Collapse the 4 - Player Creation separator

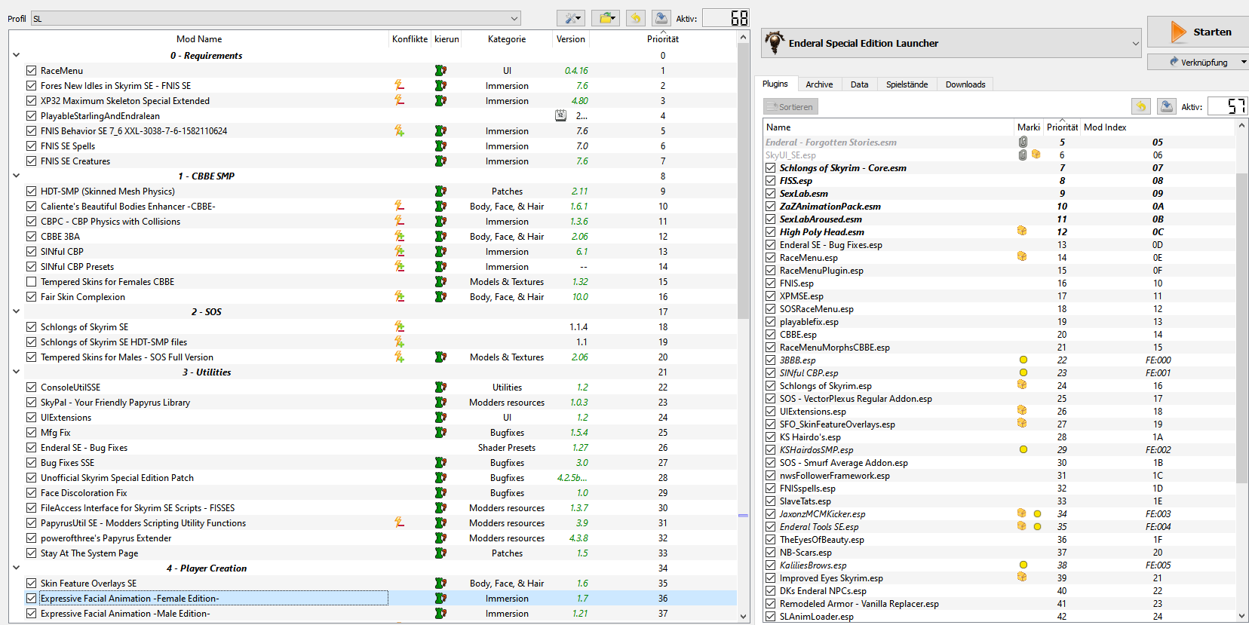coord(16,568)
